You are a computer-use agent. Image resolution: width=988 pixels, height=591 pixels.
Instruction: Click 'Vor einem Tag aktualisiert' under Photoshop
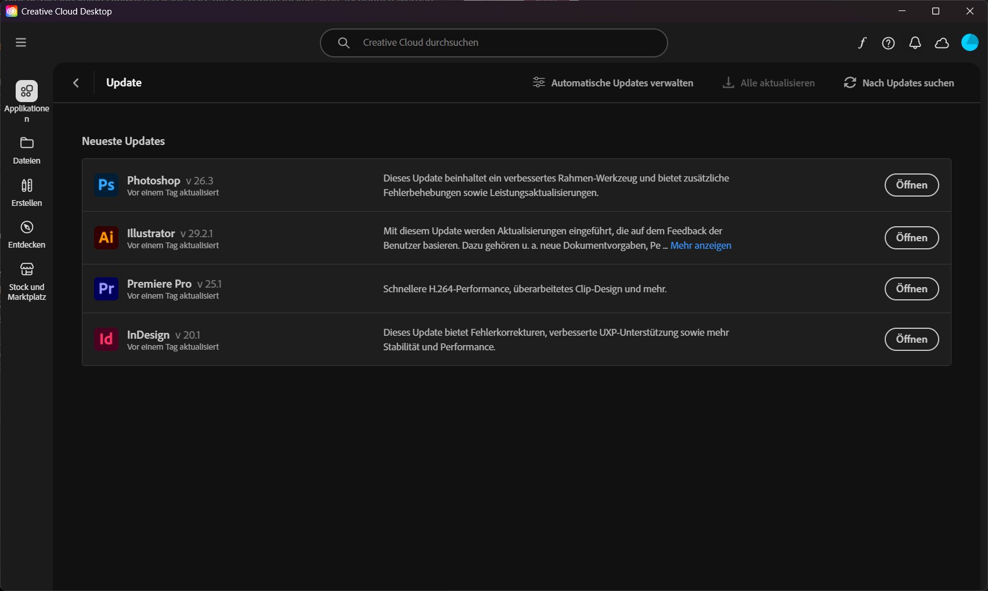[173, 193]
